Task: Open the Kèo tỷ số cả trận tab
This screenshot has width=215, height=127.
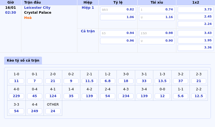Action: click(23, 60)
